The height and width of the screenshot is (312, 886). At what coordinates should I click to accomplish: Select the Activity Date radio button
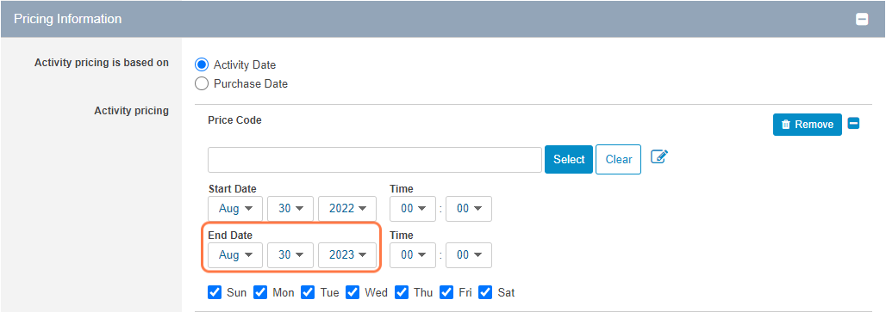202,64
